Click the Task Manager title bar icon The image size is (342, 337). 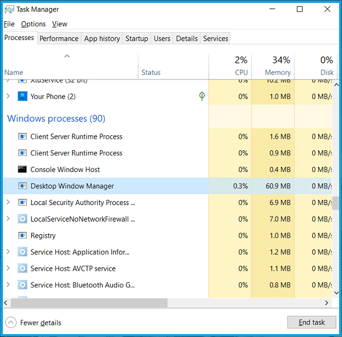click(9, 9)
